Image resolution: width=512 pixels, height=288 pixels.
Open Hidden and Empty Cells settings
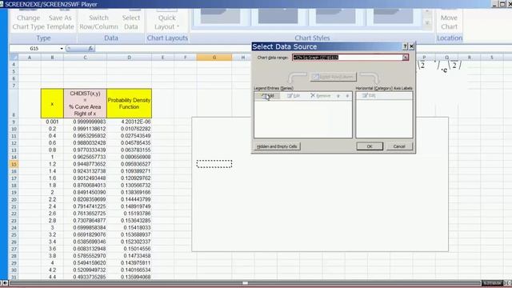click(x=277, y=146)
